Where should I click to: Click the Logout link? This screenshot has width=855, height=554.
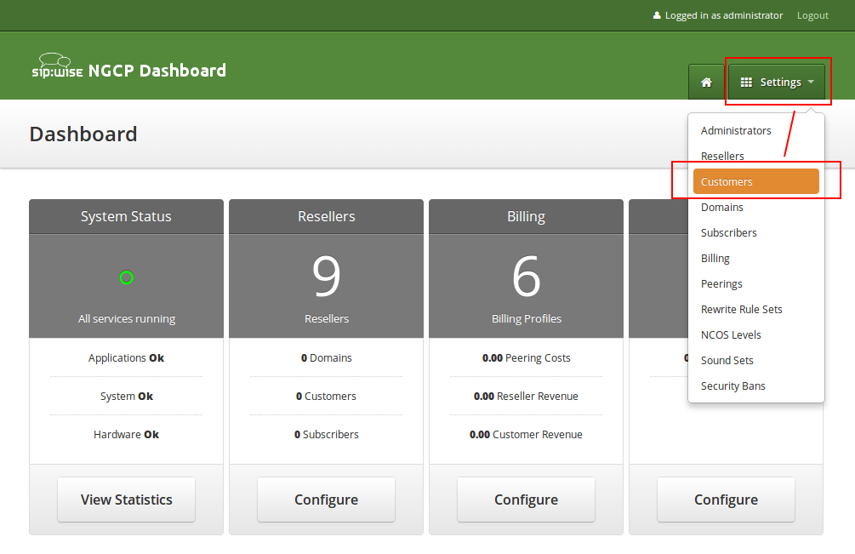click(x=812, y=14)
